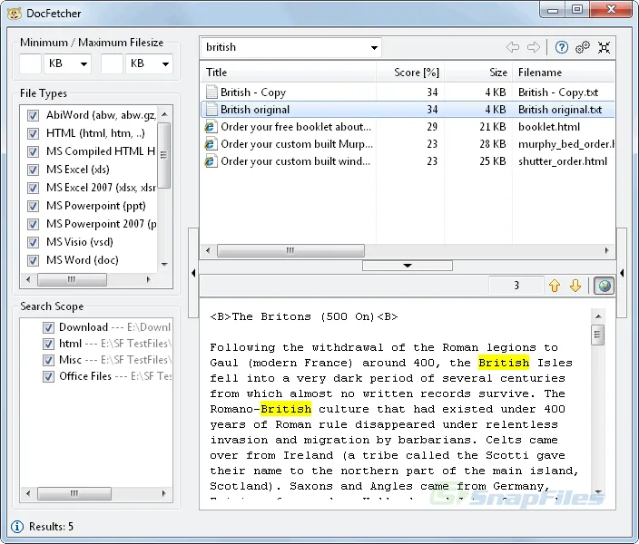Screen dimensions: 639x544
Task: Jump to next occurrence with down arrow
Action: (x=575, y=286)
